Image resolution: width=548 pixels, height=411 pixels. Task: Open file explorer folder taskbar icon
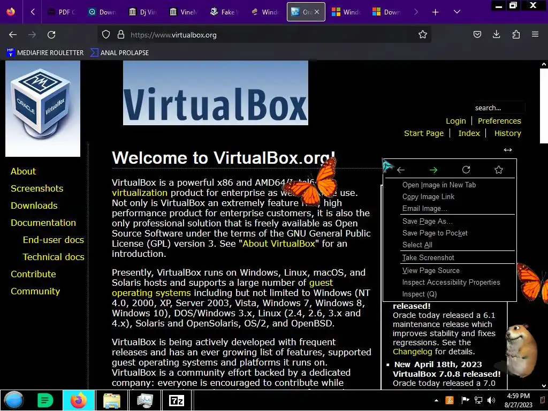(x=111, y=400)
